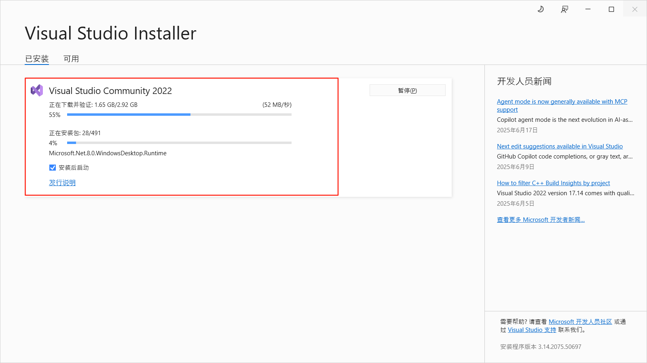Select the 已安装 tab
This screenshot has width=647, height=363.
pyautogui.click(x=37, y=58)
